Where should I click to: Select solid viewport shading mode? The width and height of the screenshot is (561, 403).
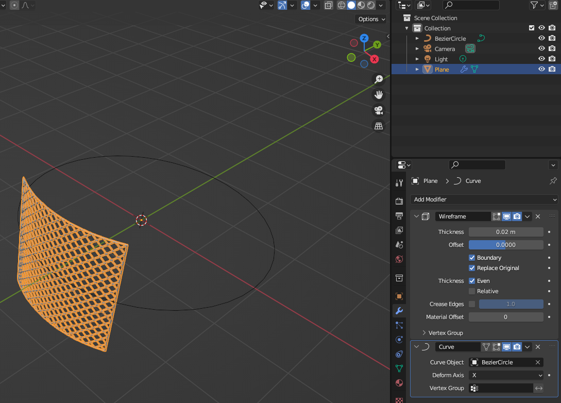tap(351, 5)
